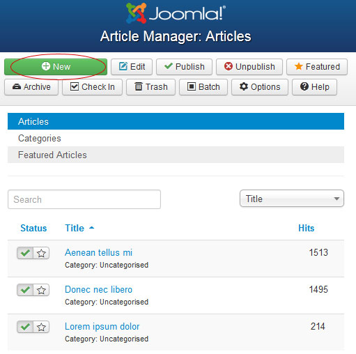Switch to the Categories submenu item
356x354 pixels.
click(176, 138)
